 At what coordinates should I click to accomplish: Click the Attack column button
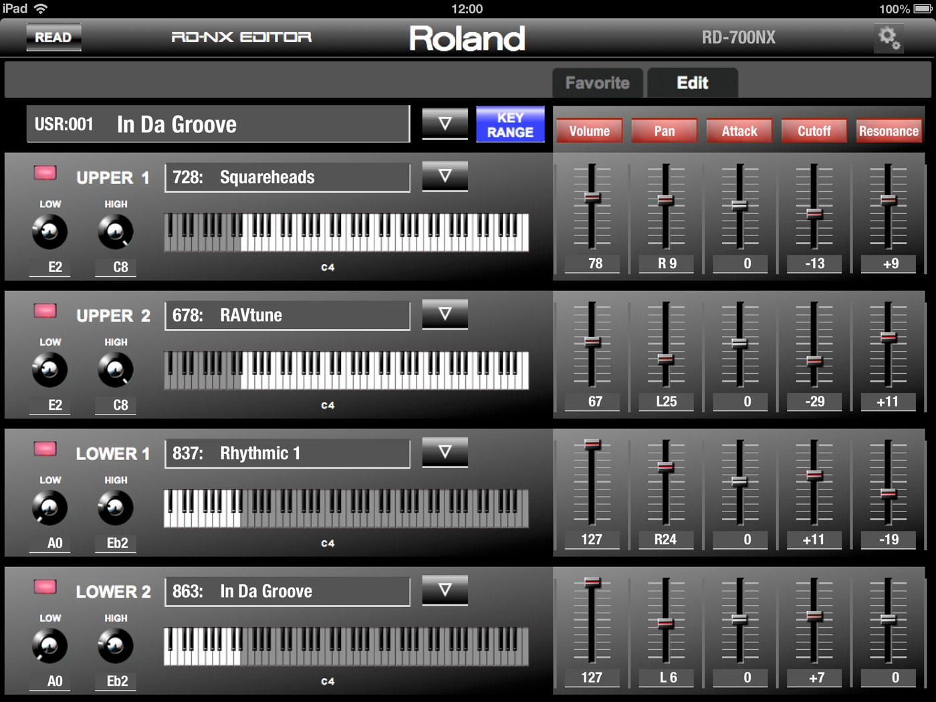point(739,131)
